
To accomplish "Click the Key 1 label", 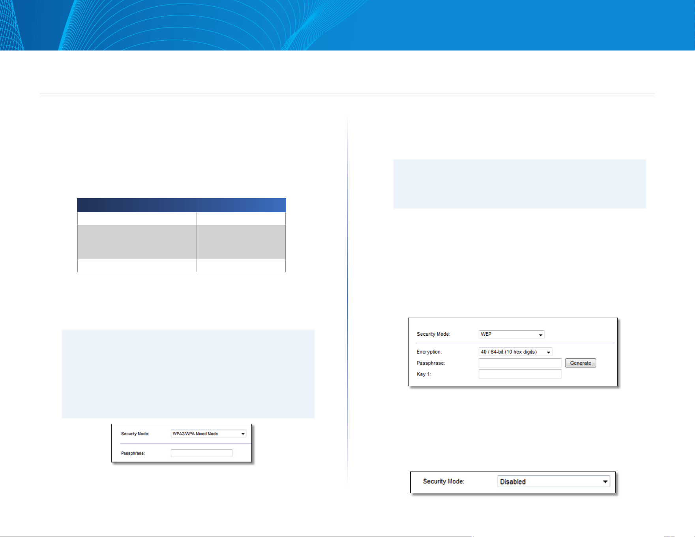I will click(424, 374).
